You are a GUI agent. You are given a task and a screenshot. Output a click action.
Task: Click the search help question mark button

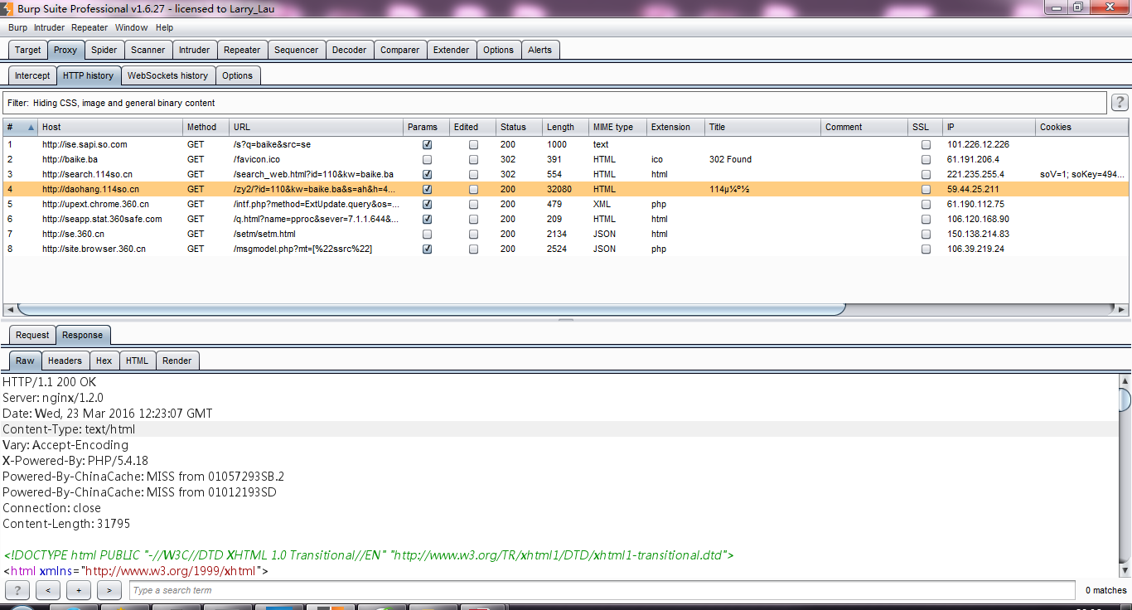17,590
